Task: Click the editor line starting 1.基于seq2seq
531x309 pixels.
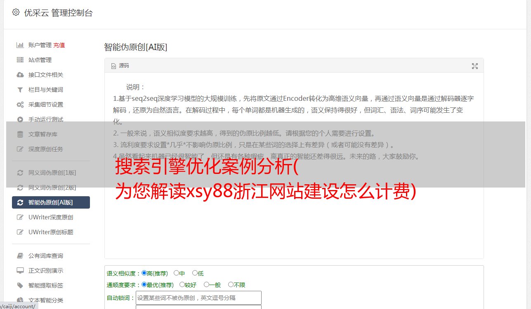Action: [293, 99]
